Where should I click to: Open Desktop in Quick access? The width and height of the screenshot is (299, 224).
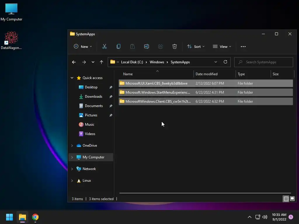(91, 87)
